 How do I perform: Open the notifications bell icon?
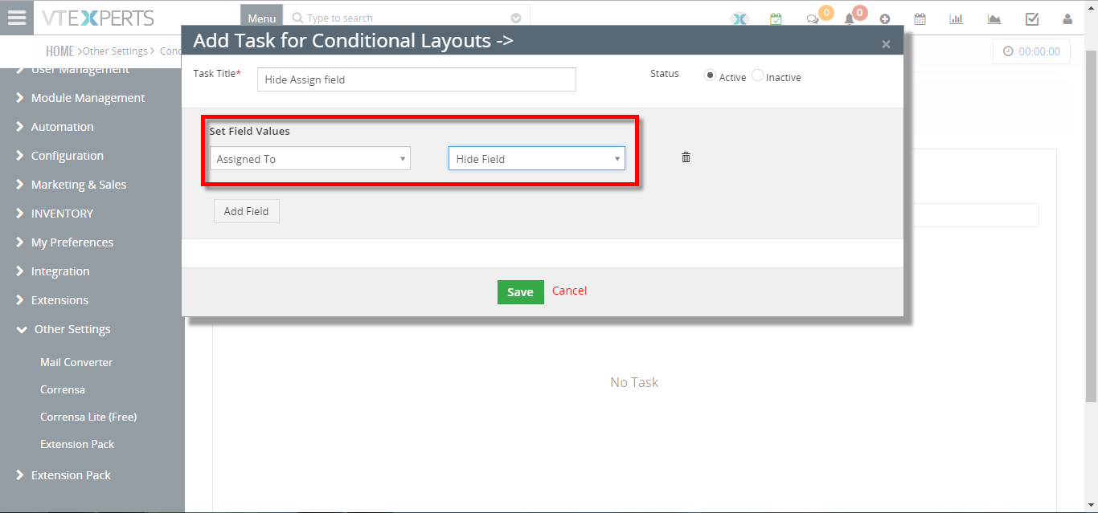click(849, 19)
